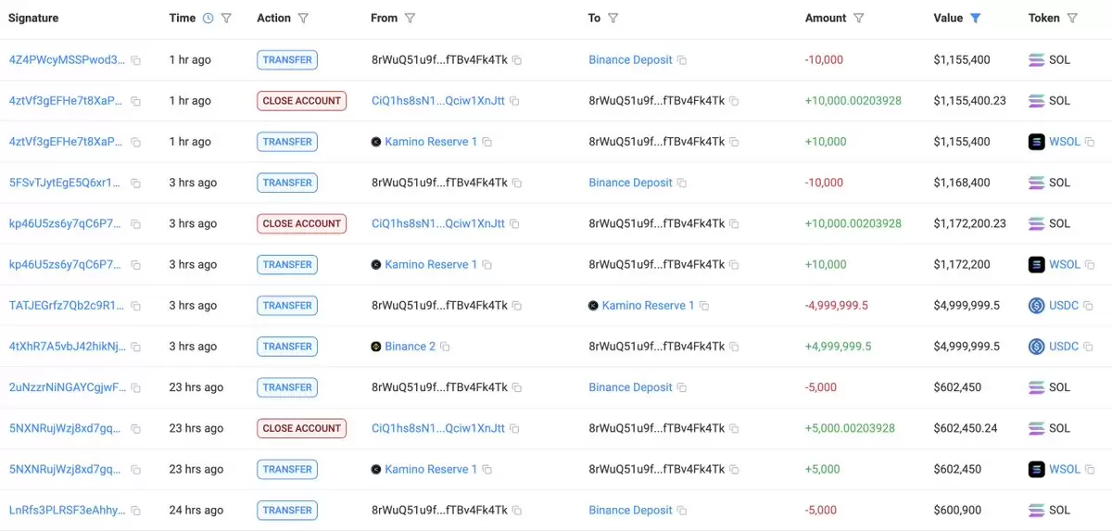Copy the CiQ1hs8sN1...Qciw1XnJtt address in second row
The image size is (1112, 531).
(x=514, y=101)
